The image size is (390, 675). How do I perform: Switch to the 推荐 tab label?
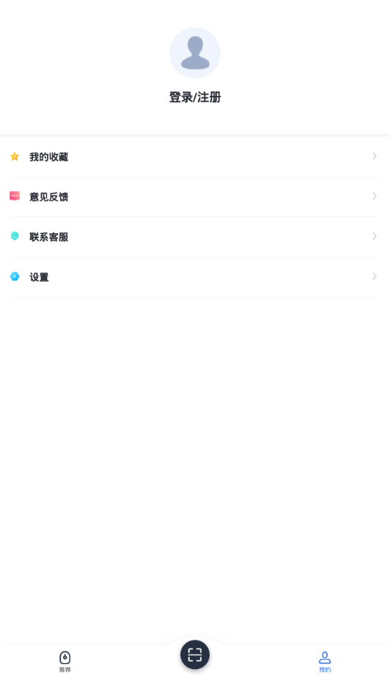tap(65, 670)
